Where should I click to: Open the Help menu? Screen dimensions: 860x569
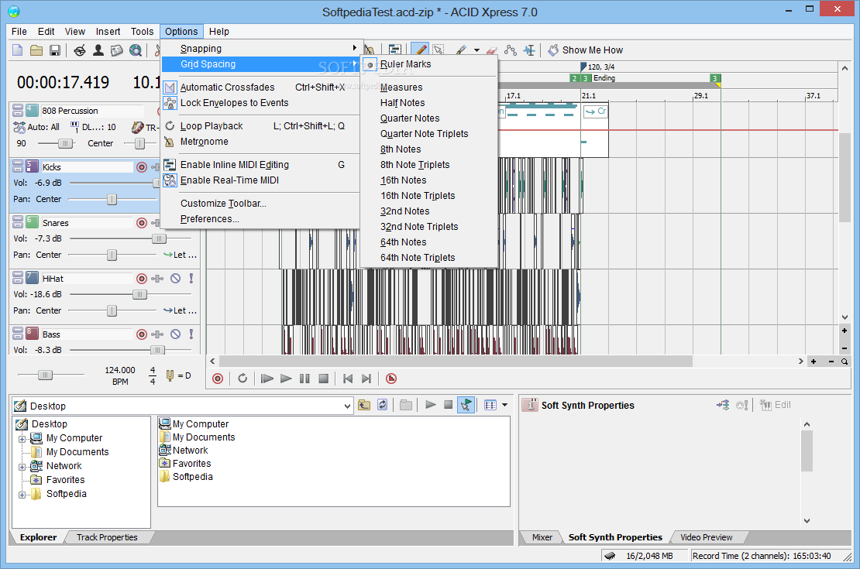click(218, 31)
